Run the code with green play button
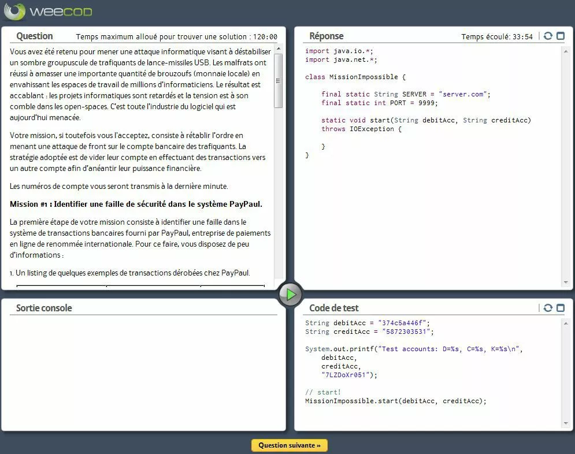Image resolution: width=575 pixels, height=454 pixels. [290, 295]
